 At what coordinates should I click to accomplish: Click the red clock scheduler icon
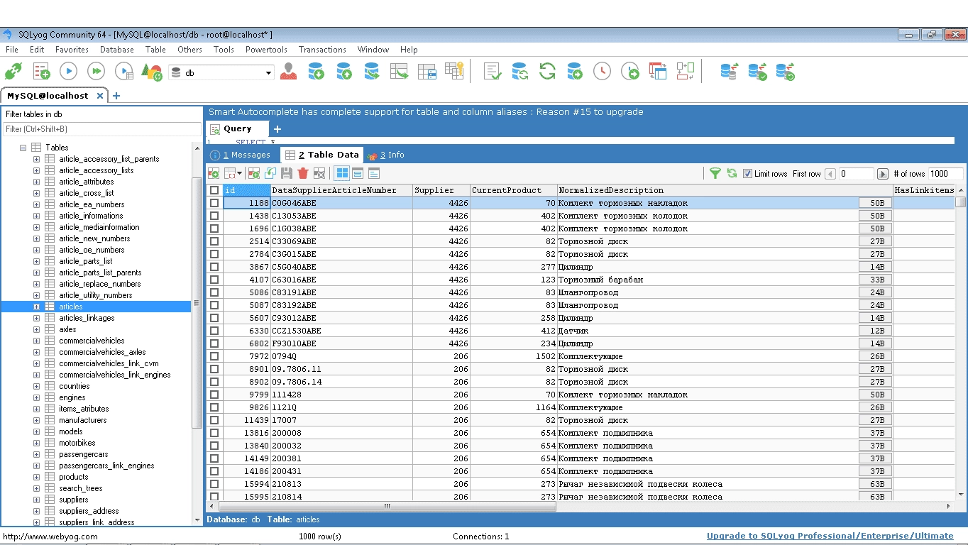tap(602, 71)
